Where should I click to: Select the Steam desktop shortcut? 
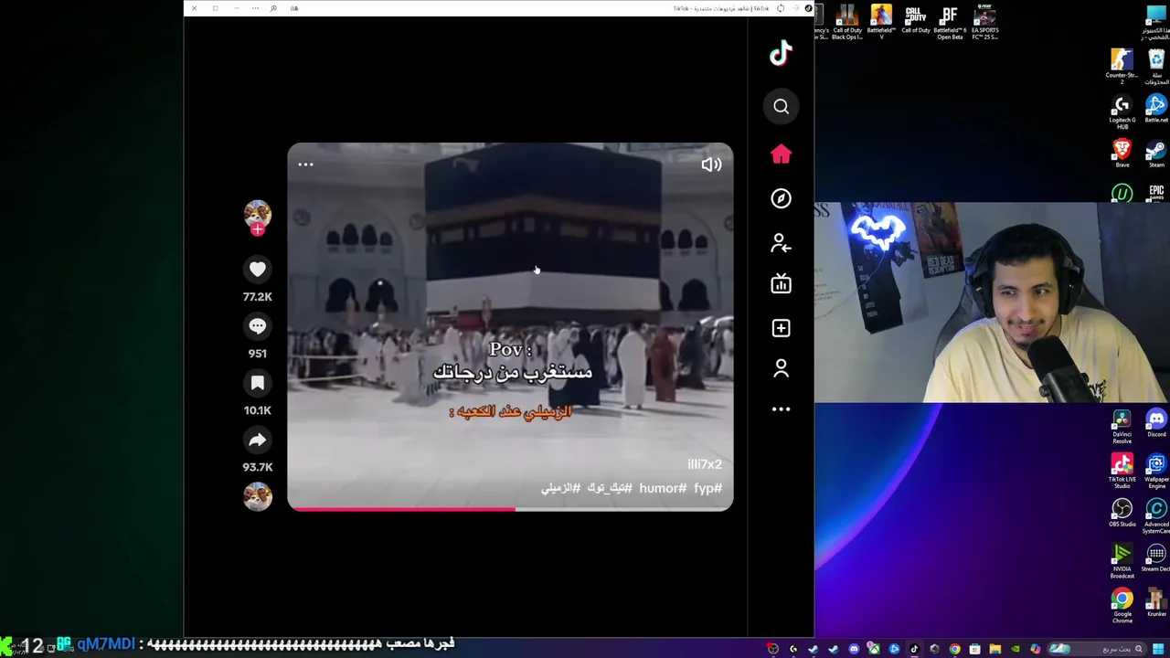click(x=1156, y=154)
